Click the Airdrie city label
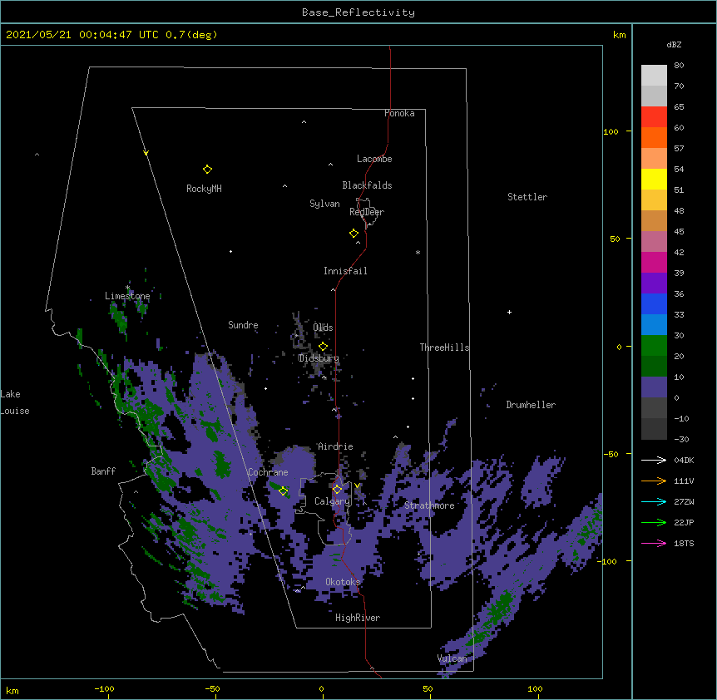The height and width of the screenshot is (700, 717). (335, 446)
